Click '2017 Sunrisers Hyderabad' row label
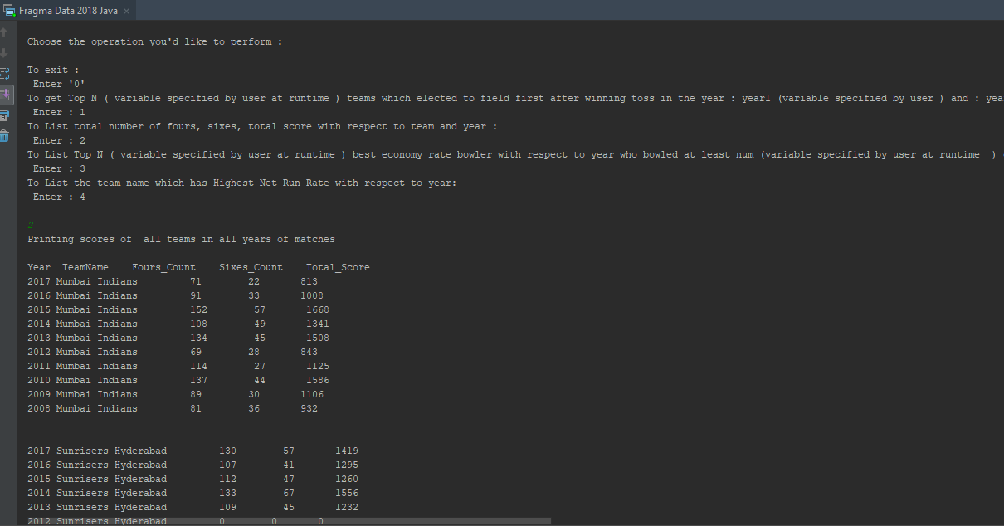The width and height of the screenshot is (1004, 526). point(97,451)
